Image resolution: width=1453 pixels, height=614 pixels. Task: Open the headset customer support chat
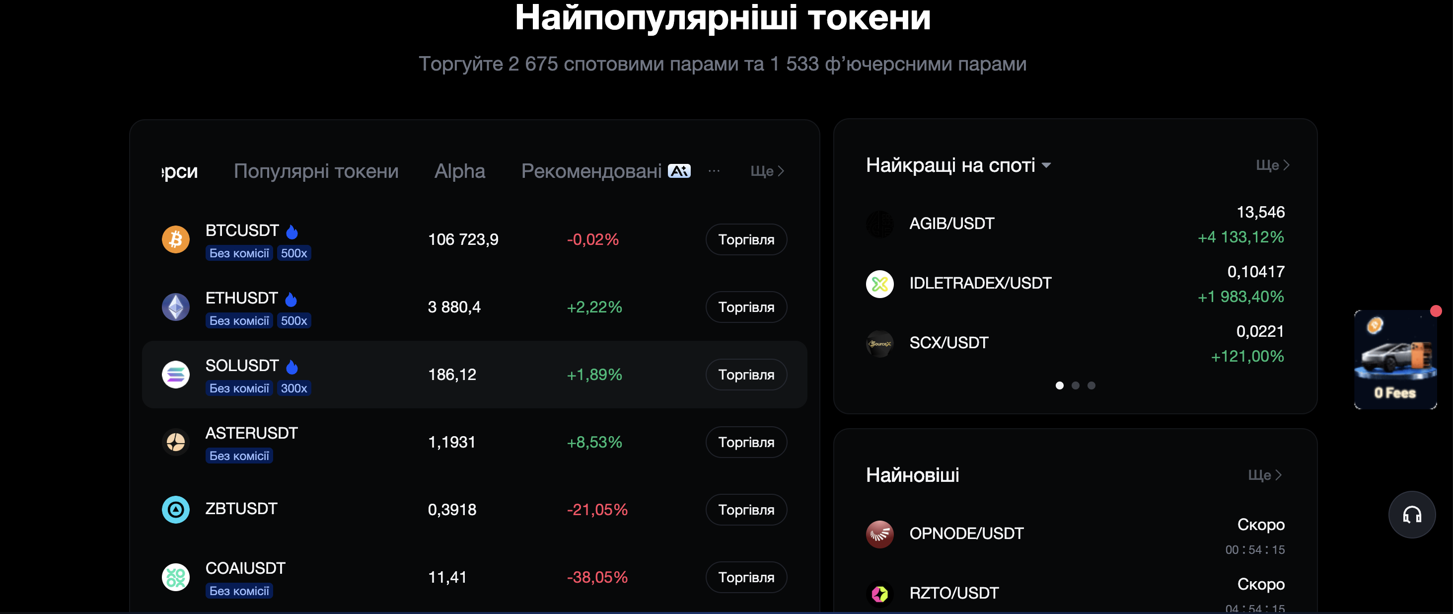click(1411, 515)
